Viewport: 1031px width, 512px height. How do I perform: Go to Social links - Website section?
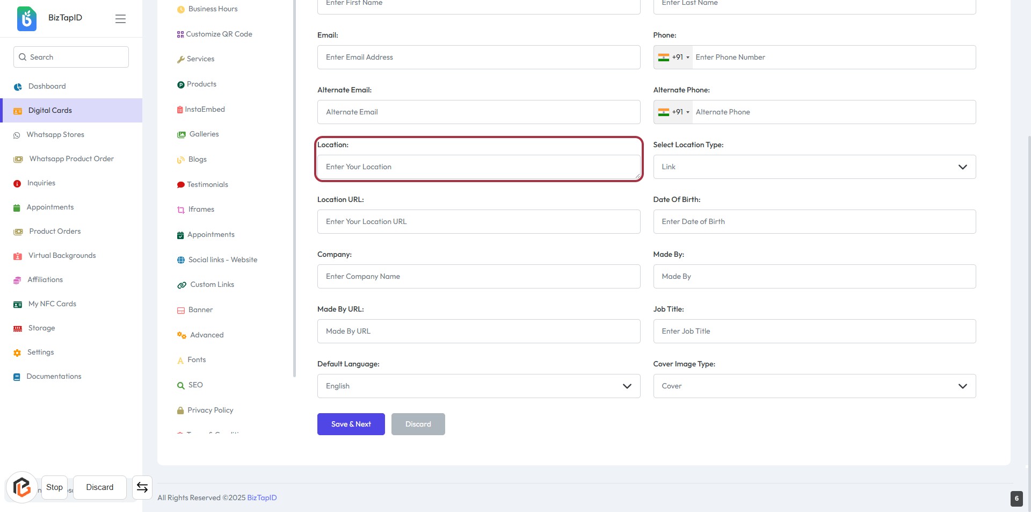222,260
